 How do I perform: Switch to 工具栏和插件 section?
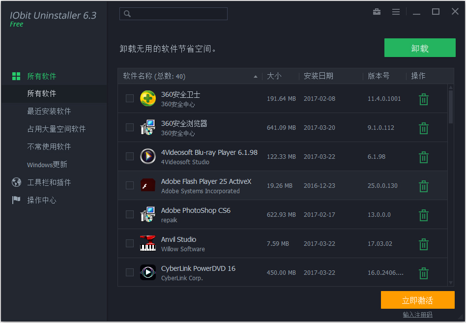point(49,182)
